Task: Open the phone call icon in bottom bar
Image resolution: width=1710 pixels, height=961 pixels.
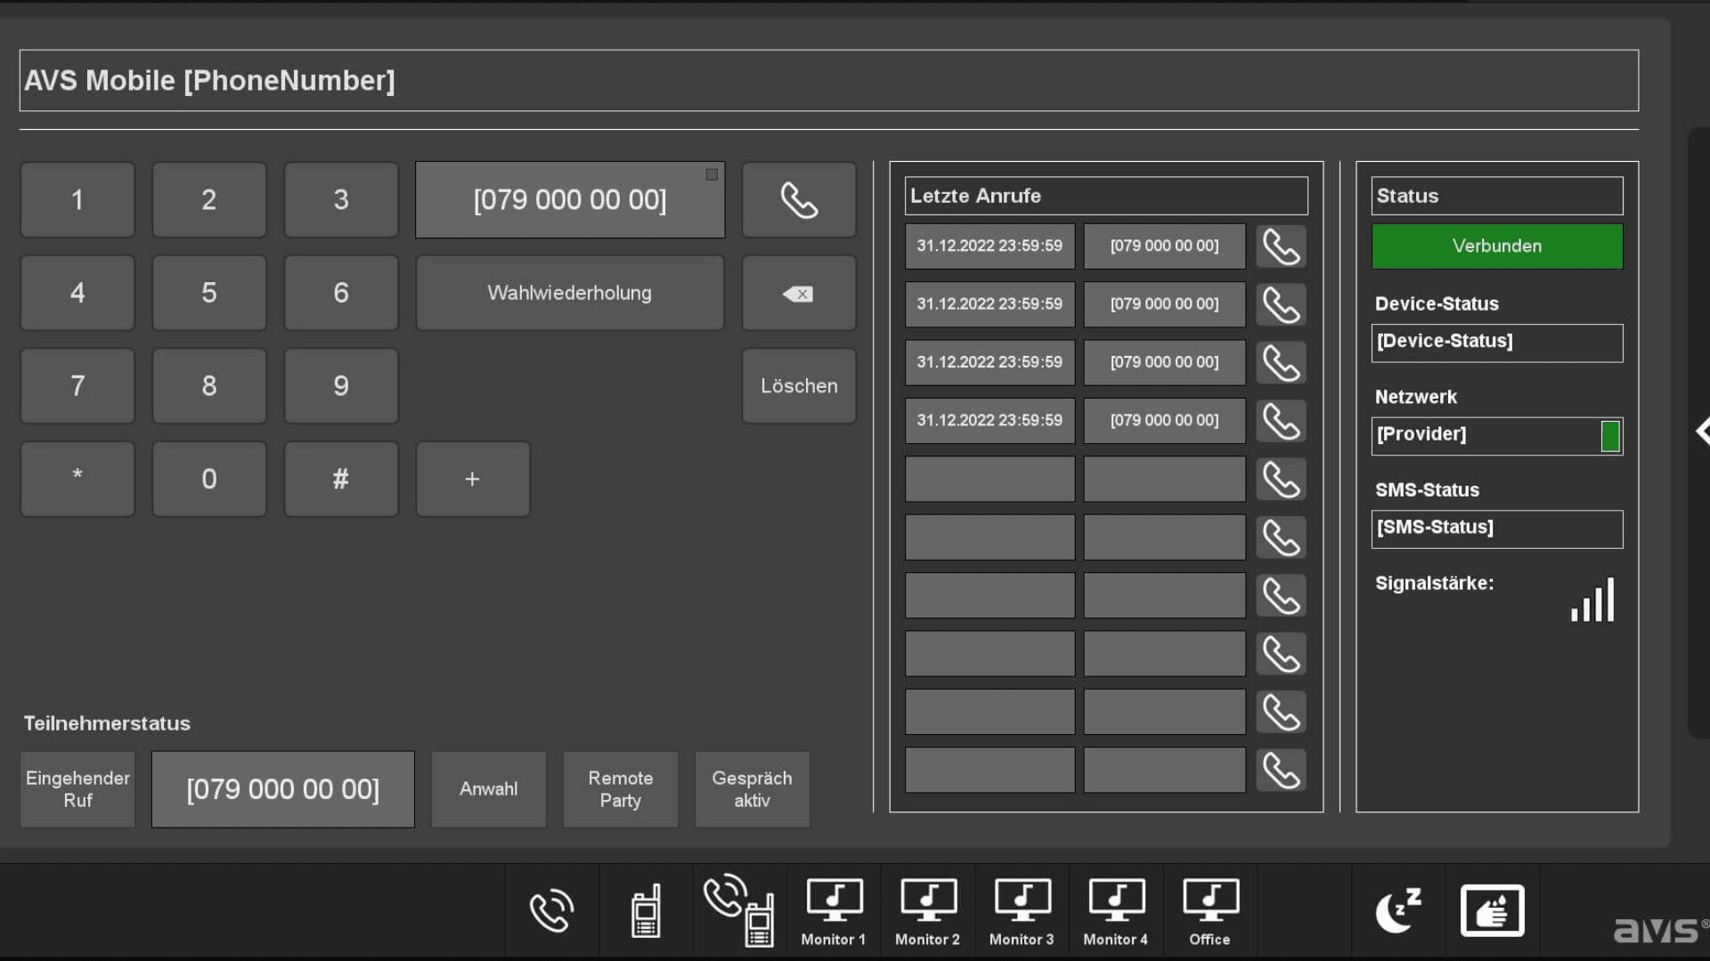Action: [x=552, y=910]
